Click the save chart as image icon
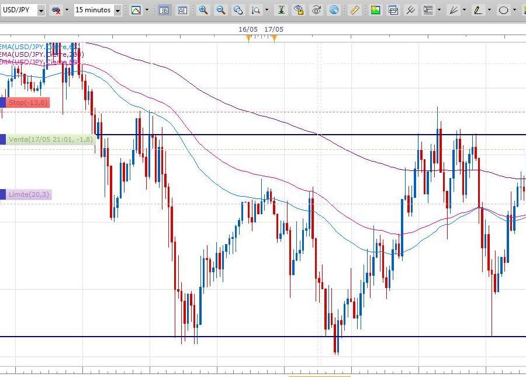The image size is (526, 377). click(375, 10)
